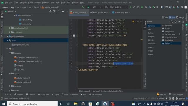Collapse the drawable folder
The width and height of the screenshot is (188, 106).
pos(10,53)
